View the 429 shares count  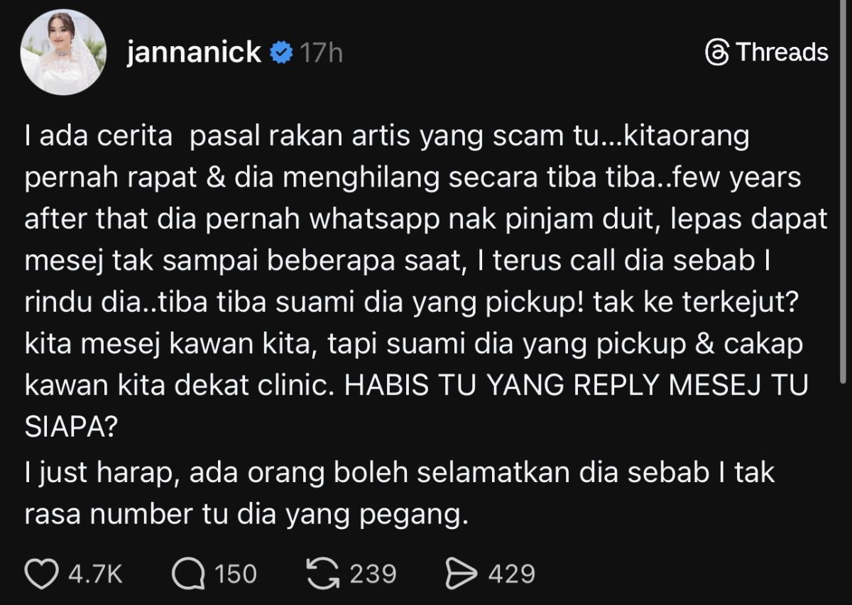click(x=511, y=574)
